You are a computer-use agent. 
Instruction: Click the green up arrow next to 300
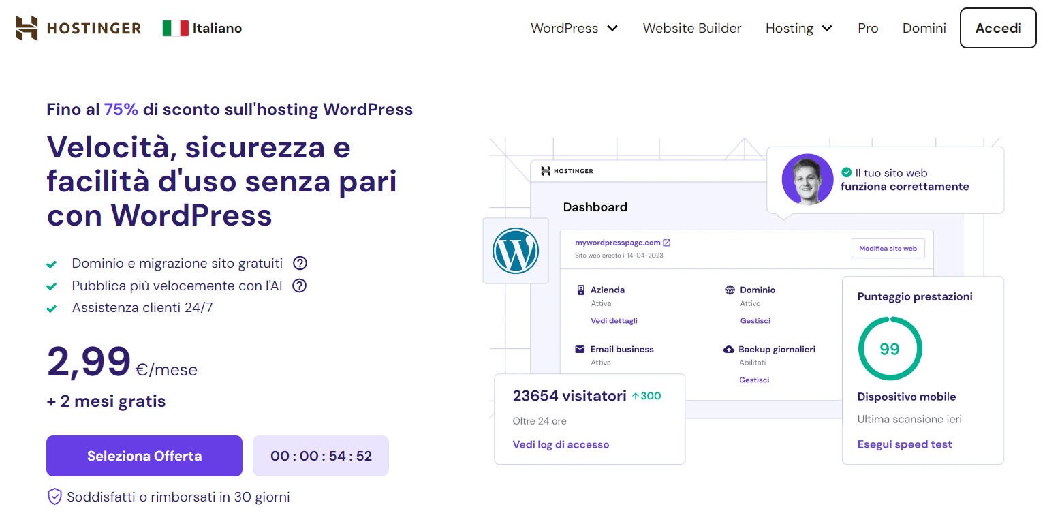tap(635, 396)
